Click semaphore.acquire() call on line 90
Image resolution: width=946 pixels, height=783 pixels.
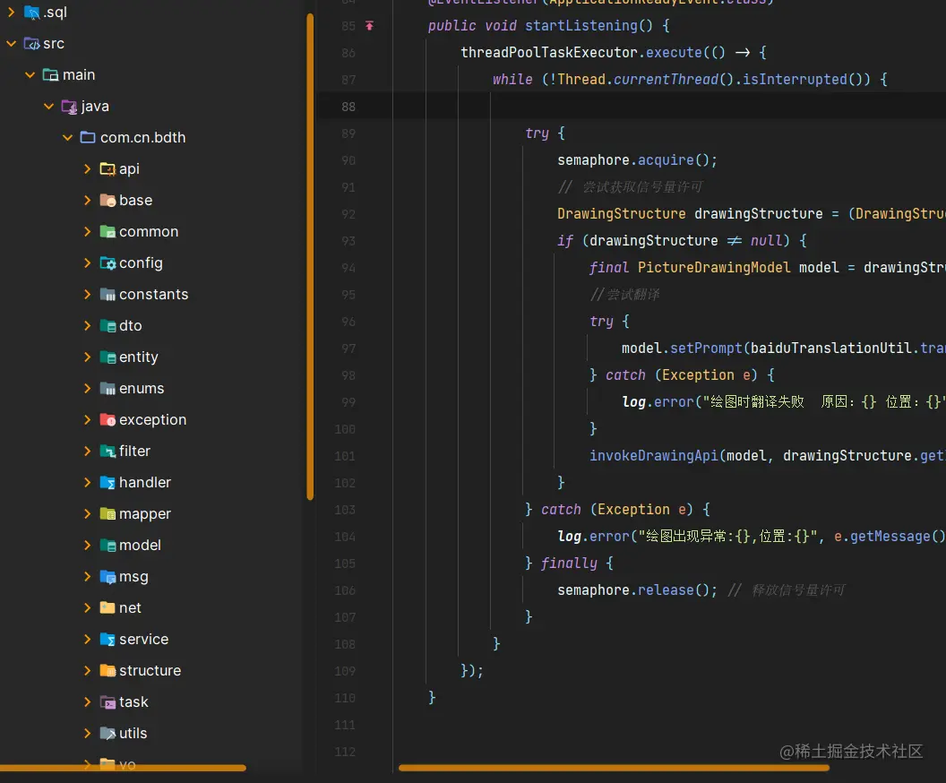pos(637,159)
